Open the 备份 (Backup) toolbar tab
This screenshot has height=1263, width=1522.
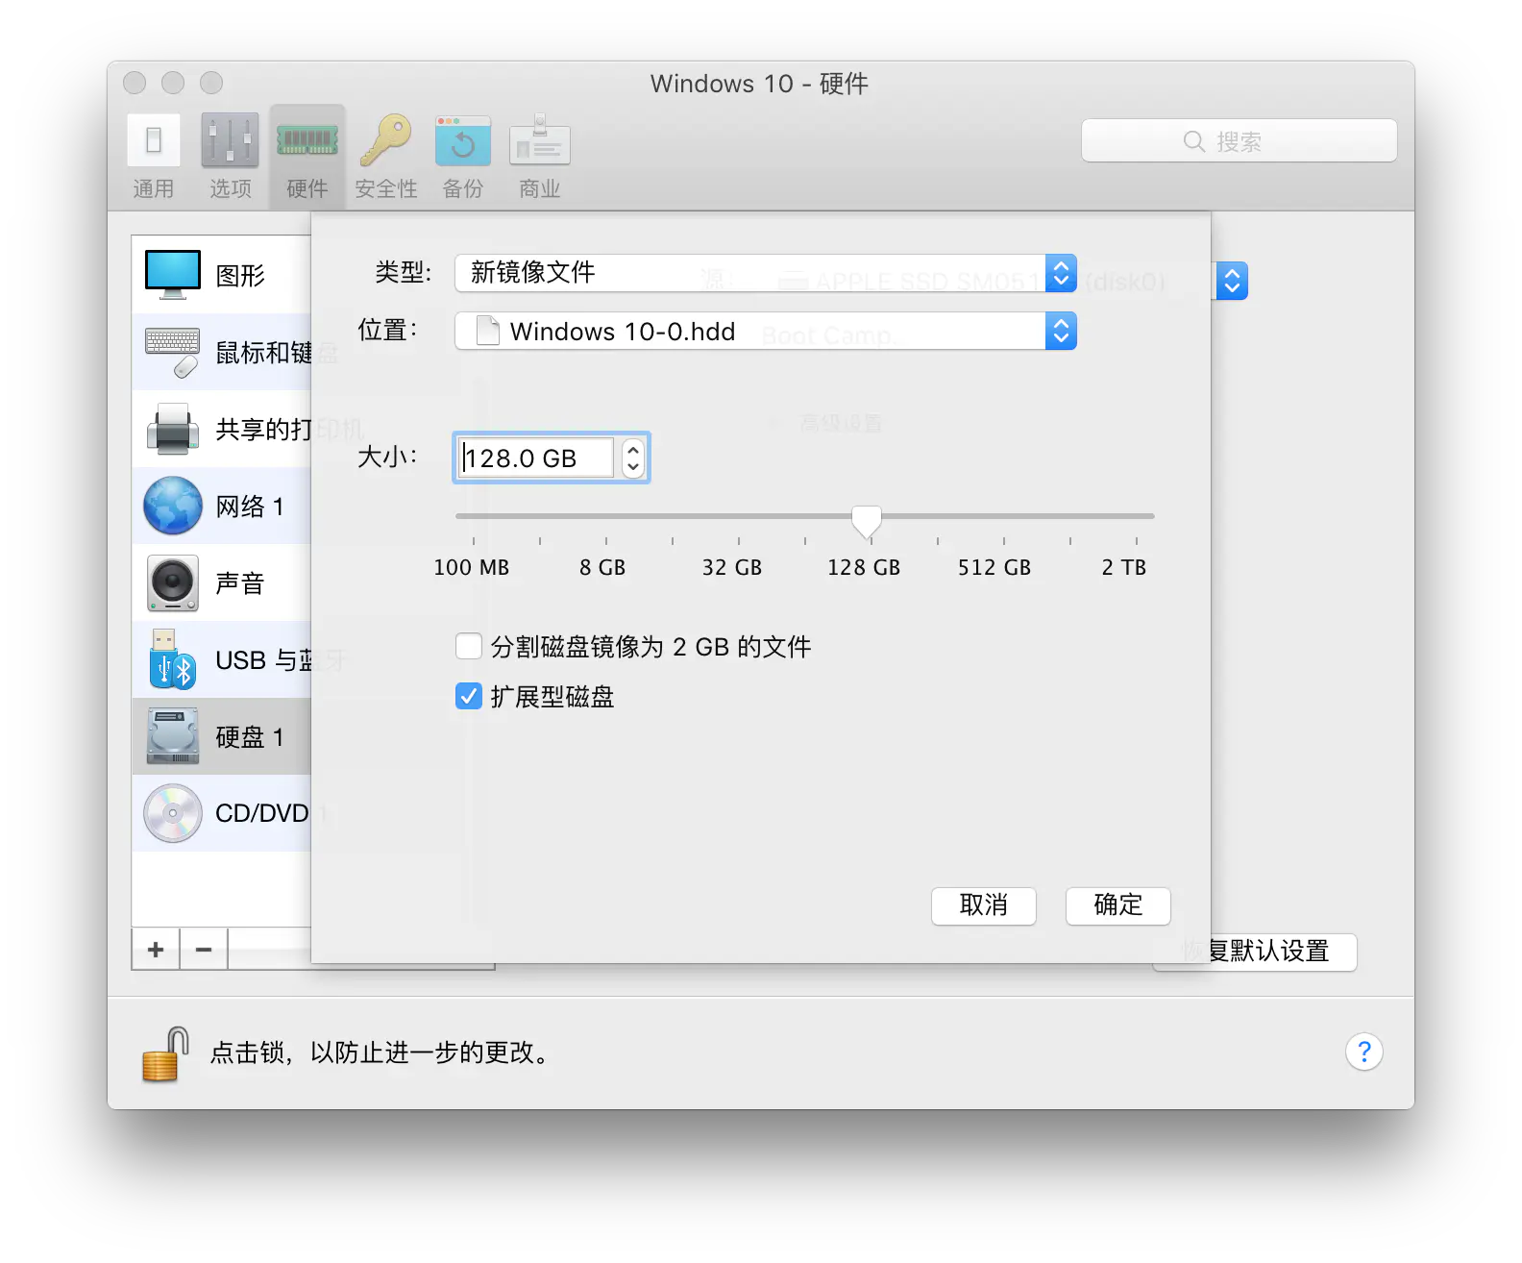click(463, 157)
